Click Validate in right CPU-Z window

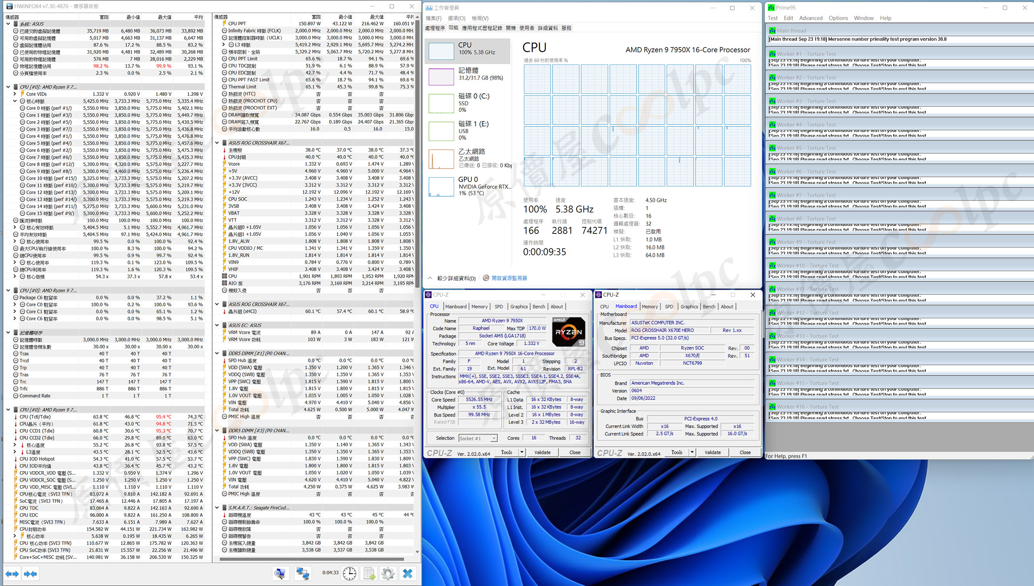(x=713, y=453)
